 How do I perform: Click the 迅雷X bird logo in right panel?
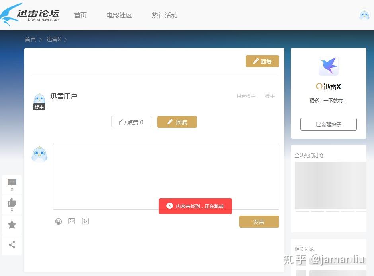[x=328, y=66]
